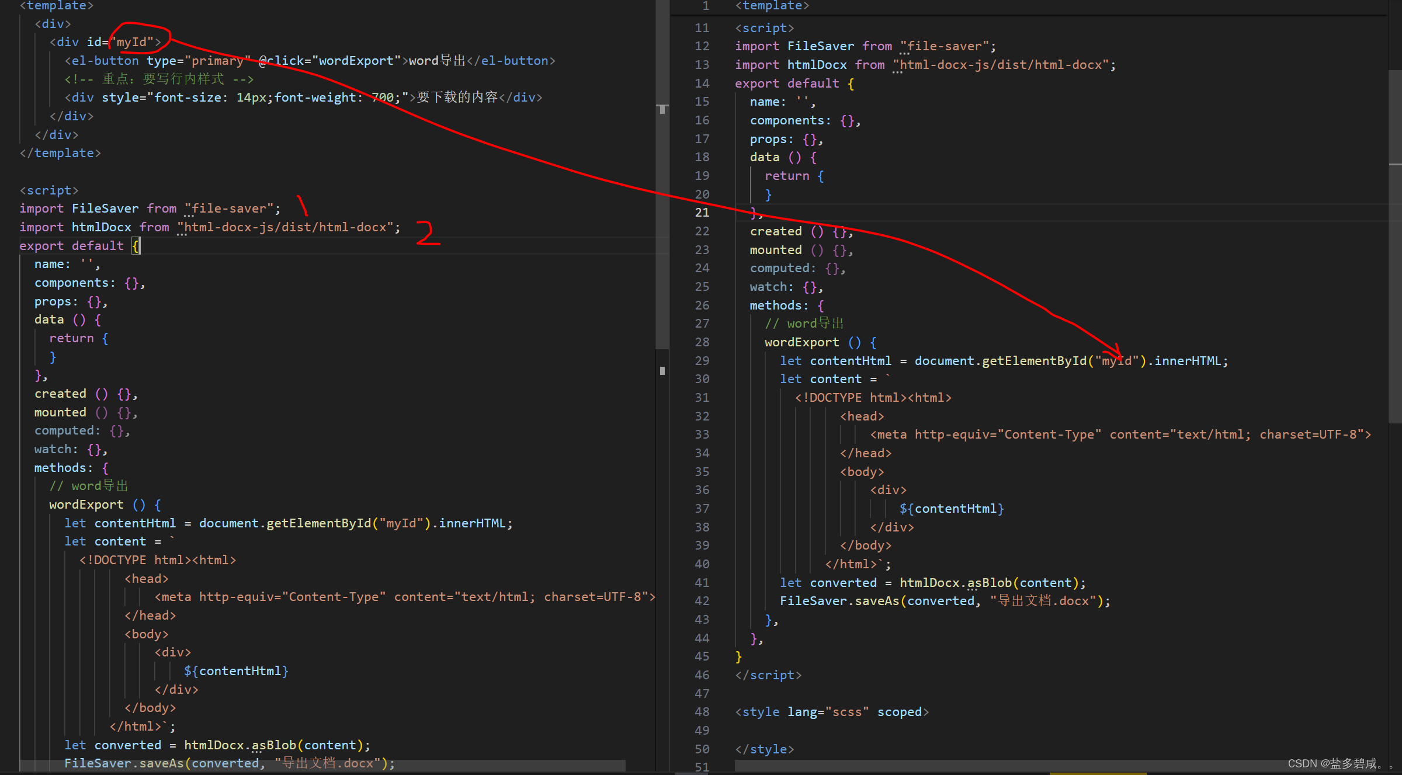Click 'data () {' in left pane
Viewport: 1402px width, 775px height.
[x=68, y=320]
